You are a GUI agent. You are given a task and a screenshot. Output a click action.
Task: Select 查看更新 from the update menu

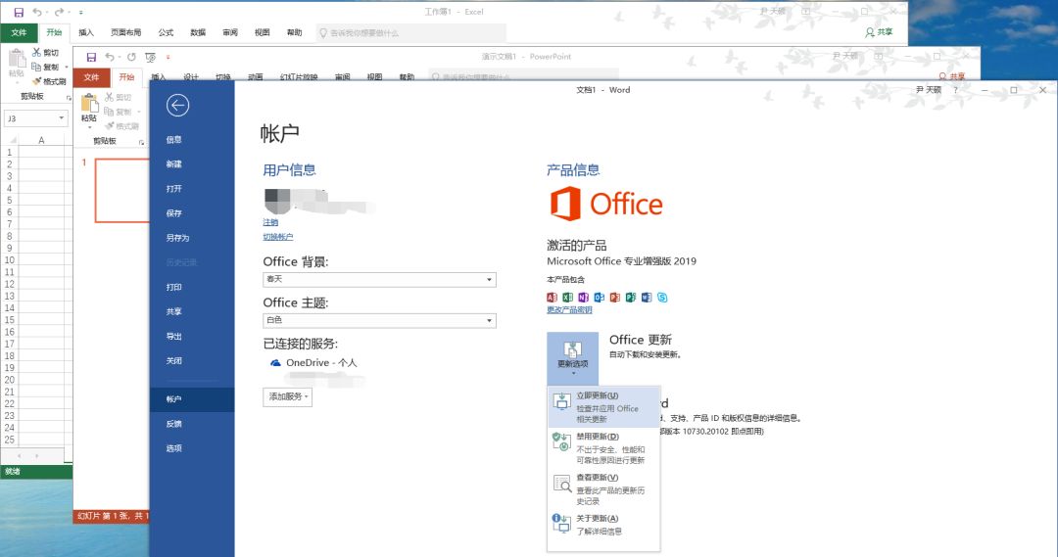[603, 488]
